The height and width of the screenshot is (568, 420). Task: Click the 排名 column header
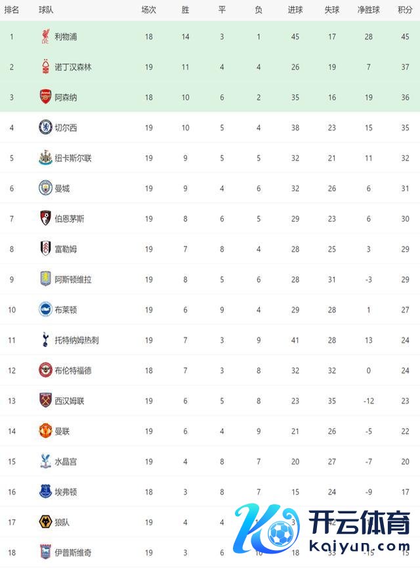point(11,11)
